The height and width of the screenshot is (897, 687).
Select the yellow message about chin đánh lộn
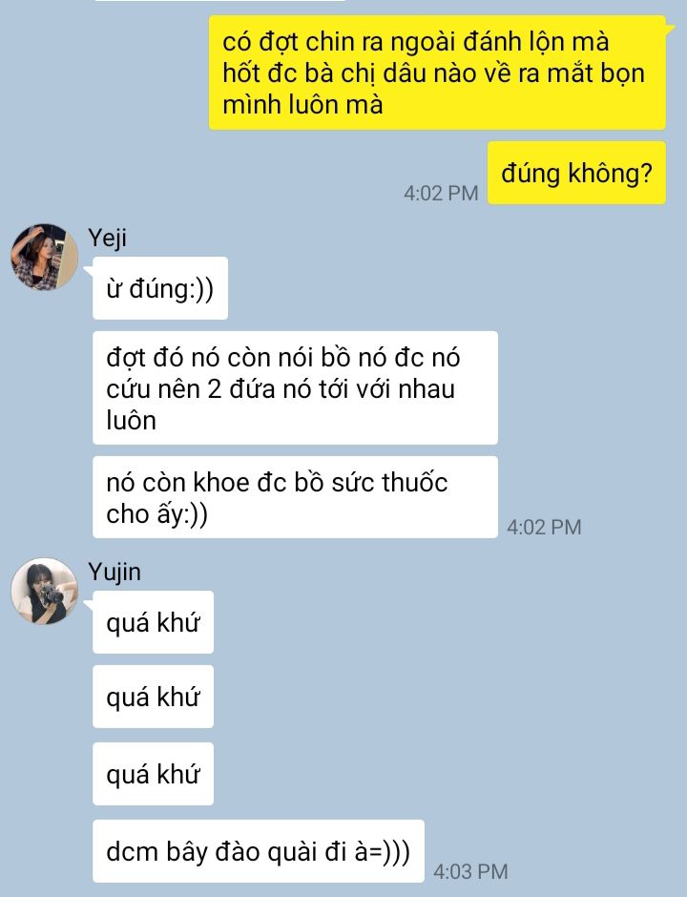(x=437, y=73)
